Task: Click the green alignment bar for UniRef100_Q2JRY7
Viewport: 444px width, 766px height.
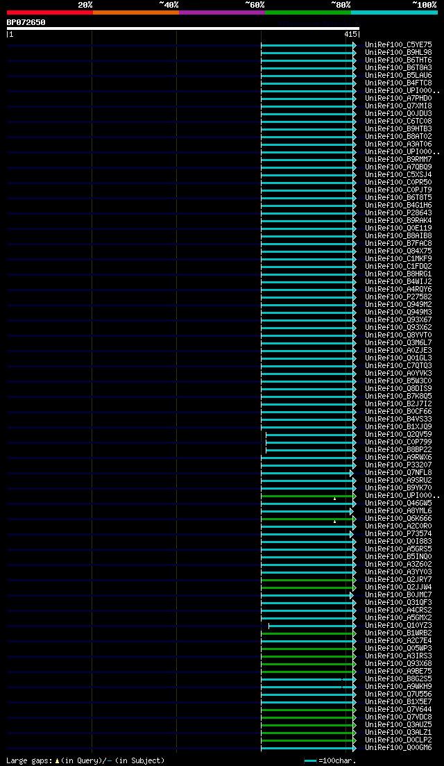Action: [x=309, y=579]
